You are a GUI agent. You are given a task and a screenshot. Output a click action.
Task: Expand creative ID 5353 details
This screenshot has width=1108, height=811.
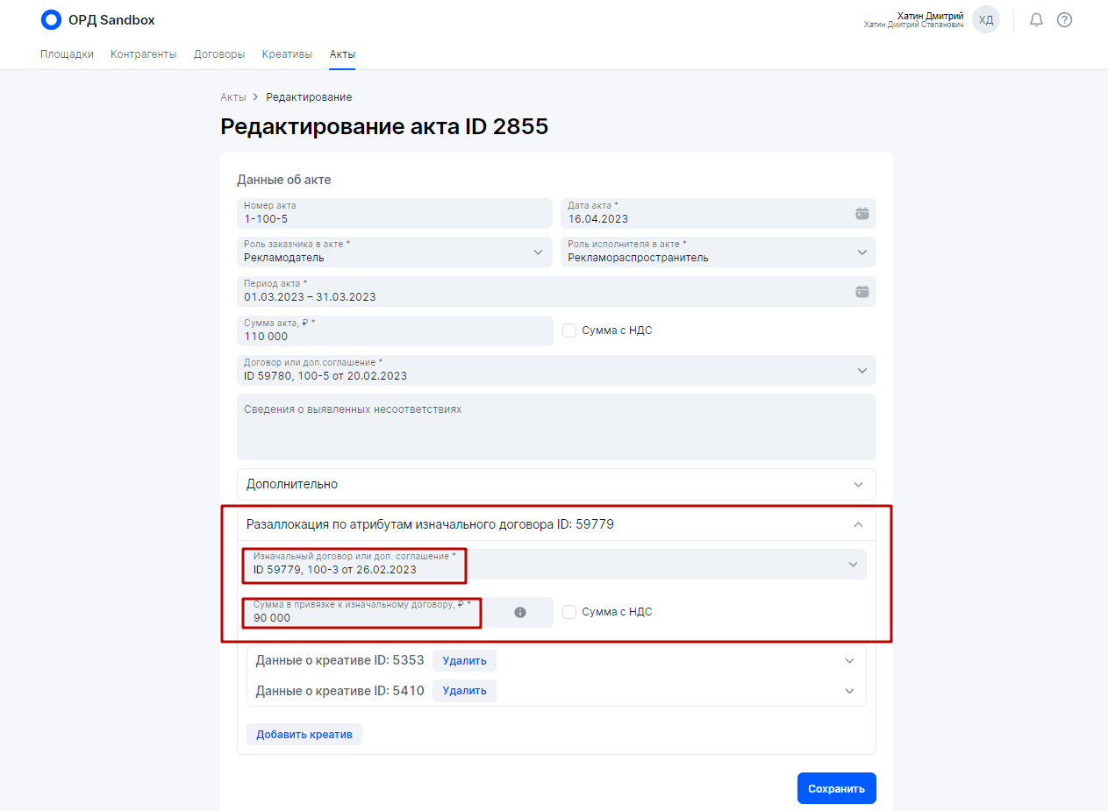[x=849, y=660]
